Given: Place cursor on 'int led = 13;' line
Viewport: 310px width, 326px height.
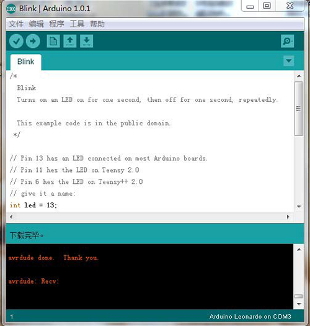Looking at the screenshot, I should click(x=33, y=206).
